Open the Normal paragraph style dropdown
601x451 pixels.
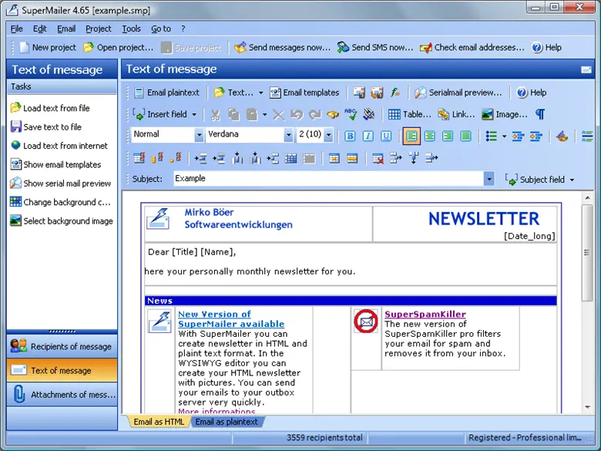coord(199,135)
